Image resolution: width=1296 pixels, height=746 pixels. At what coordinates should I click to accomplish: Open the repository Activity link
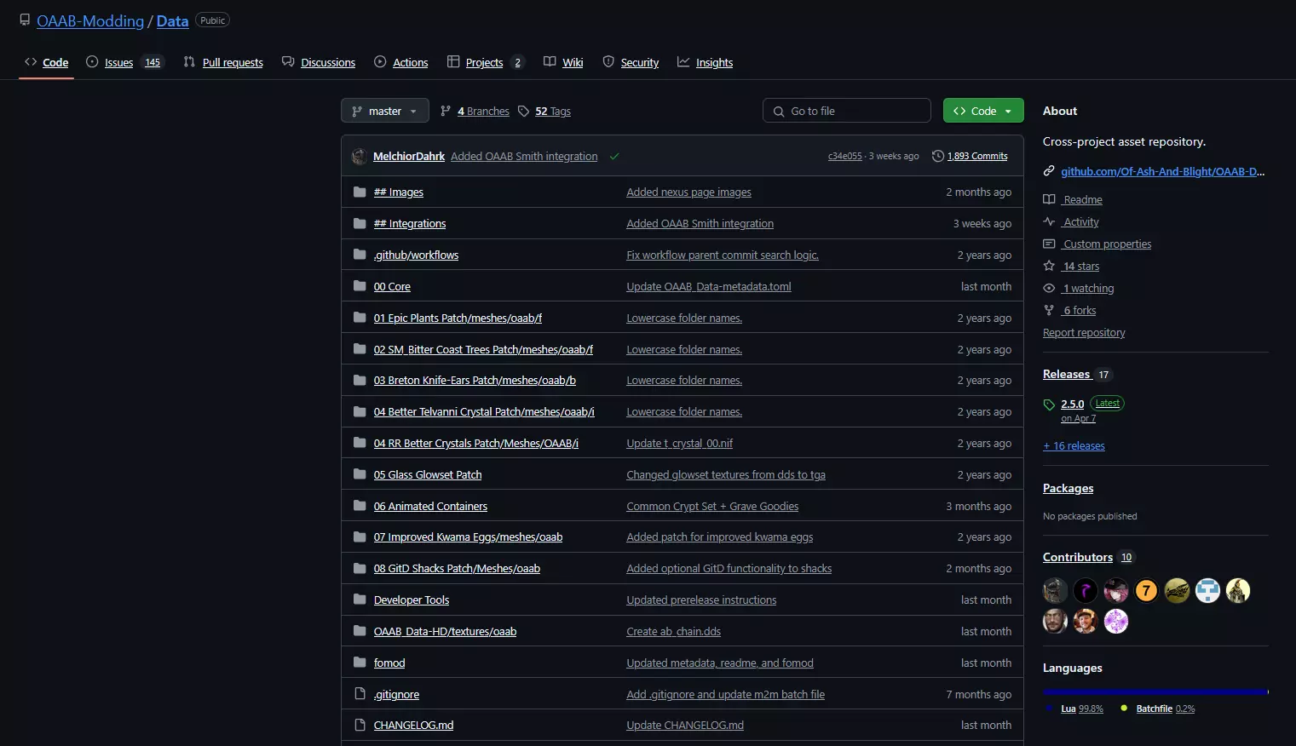click(1080, 222)
